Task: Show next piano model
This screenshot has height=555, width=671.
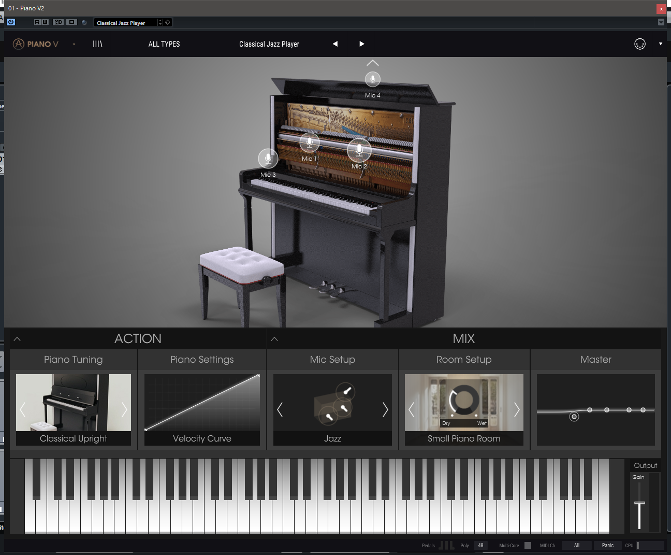Action: pyautogui.click(x=124, y=410)
